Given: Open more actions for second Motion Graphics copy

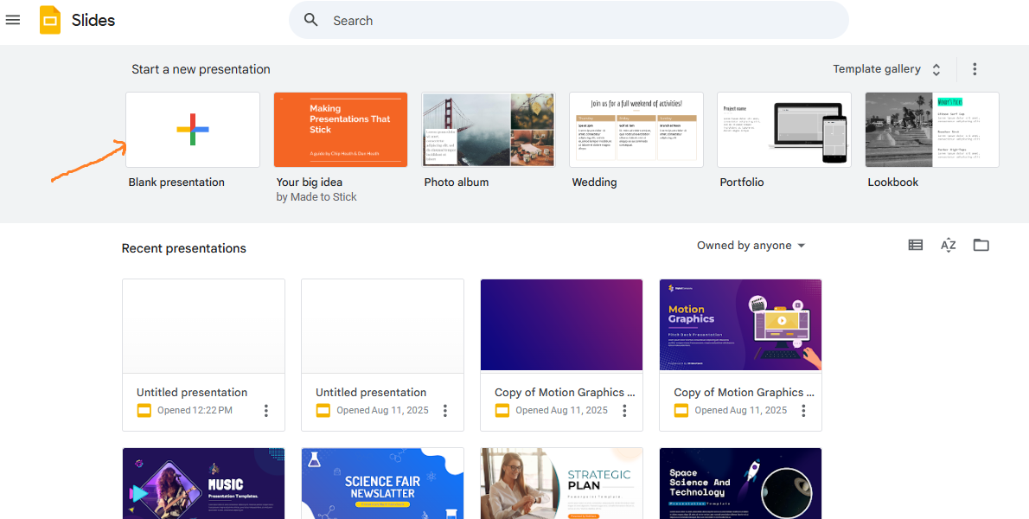Looking at the screenshot, I should (x=803, y=411).
